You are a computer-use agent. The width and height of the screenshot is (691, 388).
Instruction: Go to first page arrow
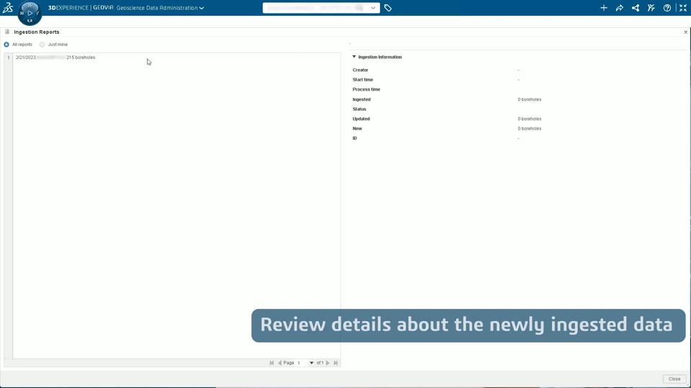click(x=271, y=363)
